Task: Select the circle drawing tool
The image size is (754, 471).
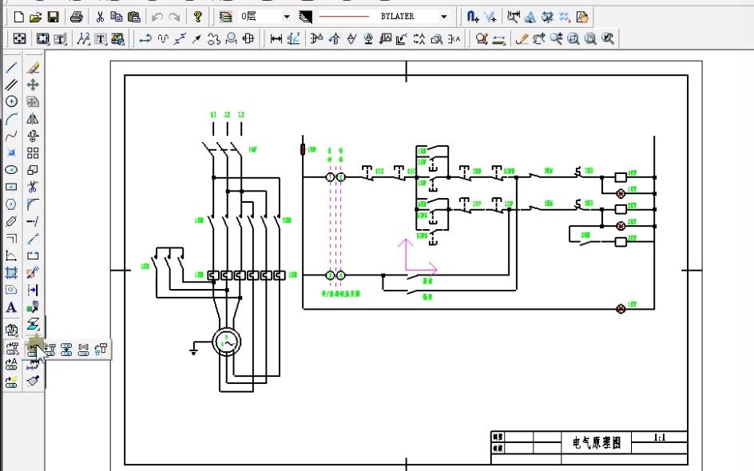Action: [x=11, y=101]
